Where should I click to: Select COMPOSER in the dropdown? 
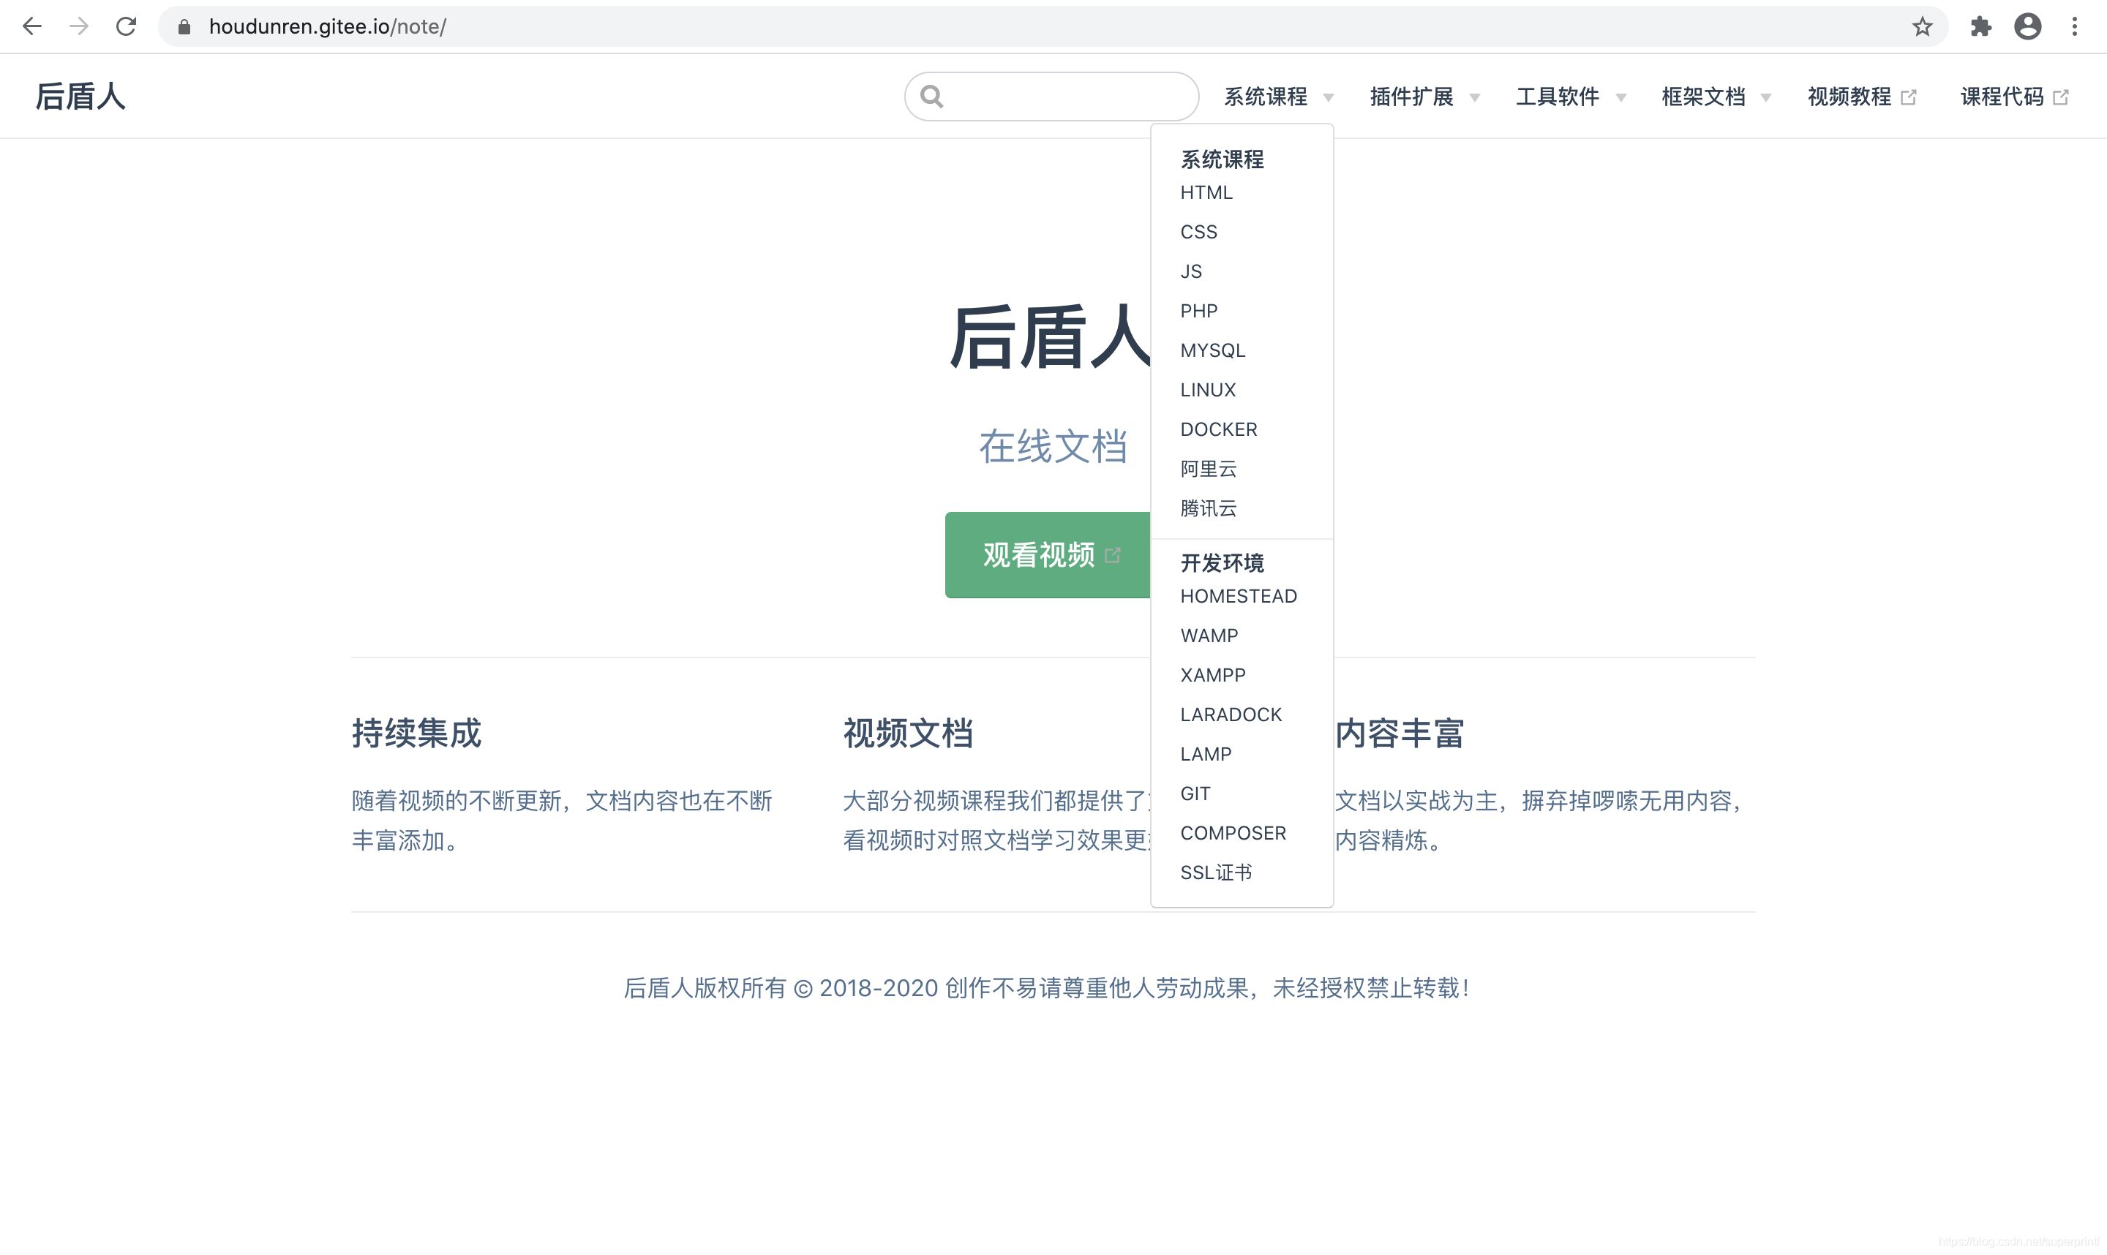pyautogui.click(x=1233, y=833)
